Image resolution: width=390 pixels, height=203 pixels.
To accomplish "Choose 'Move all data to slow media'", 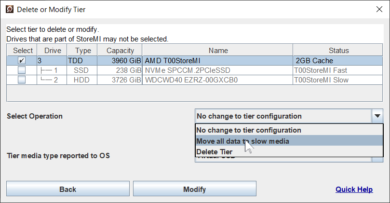I will click(289, 141).
